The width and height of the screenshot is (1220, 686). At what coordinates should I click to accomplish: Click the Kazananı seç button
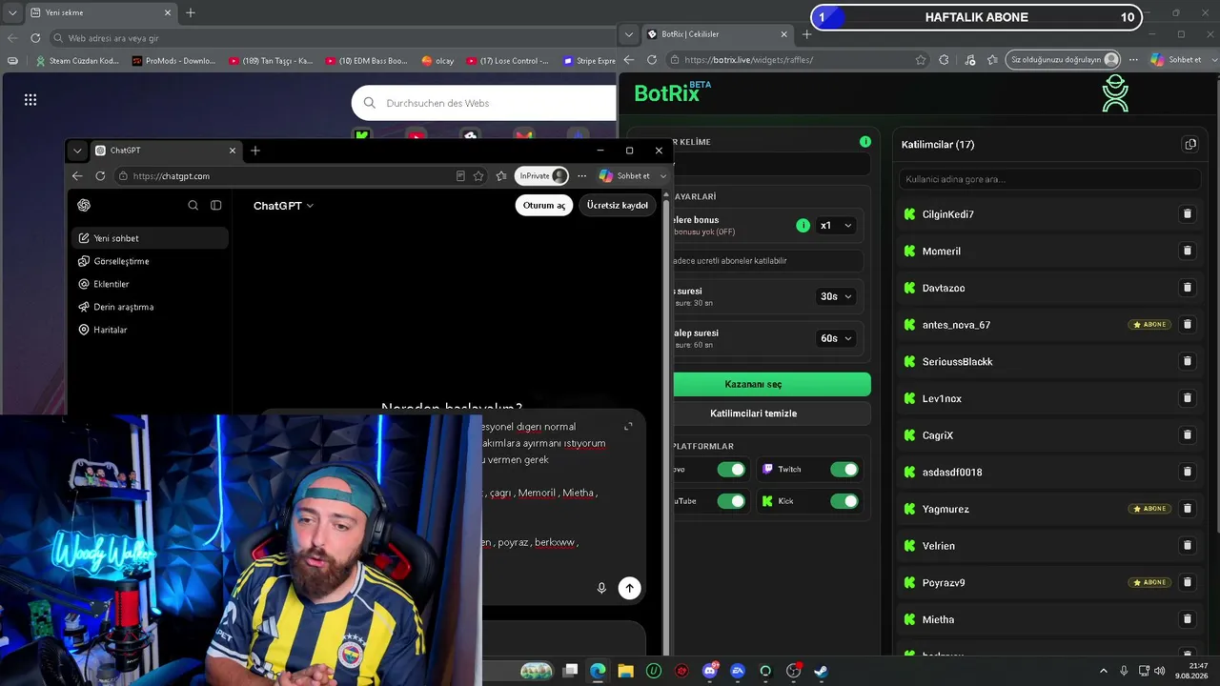coord(753,384)
